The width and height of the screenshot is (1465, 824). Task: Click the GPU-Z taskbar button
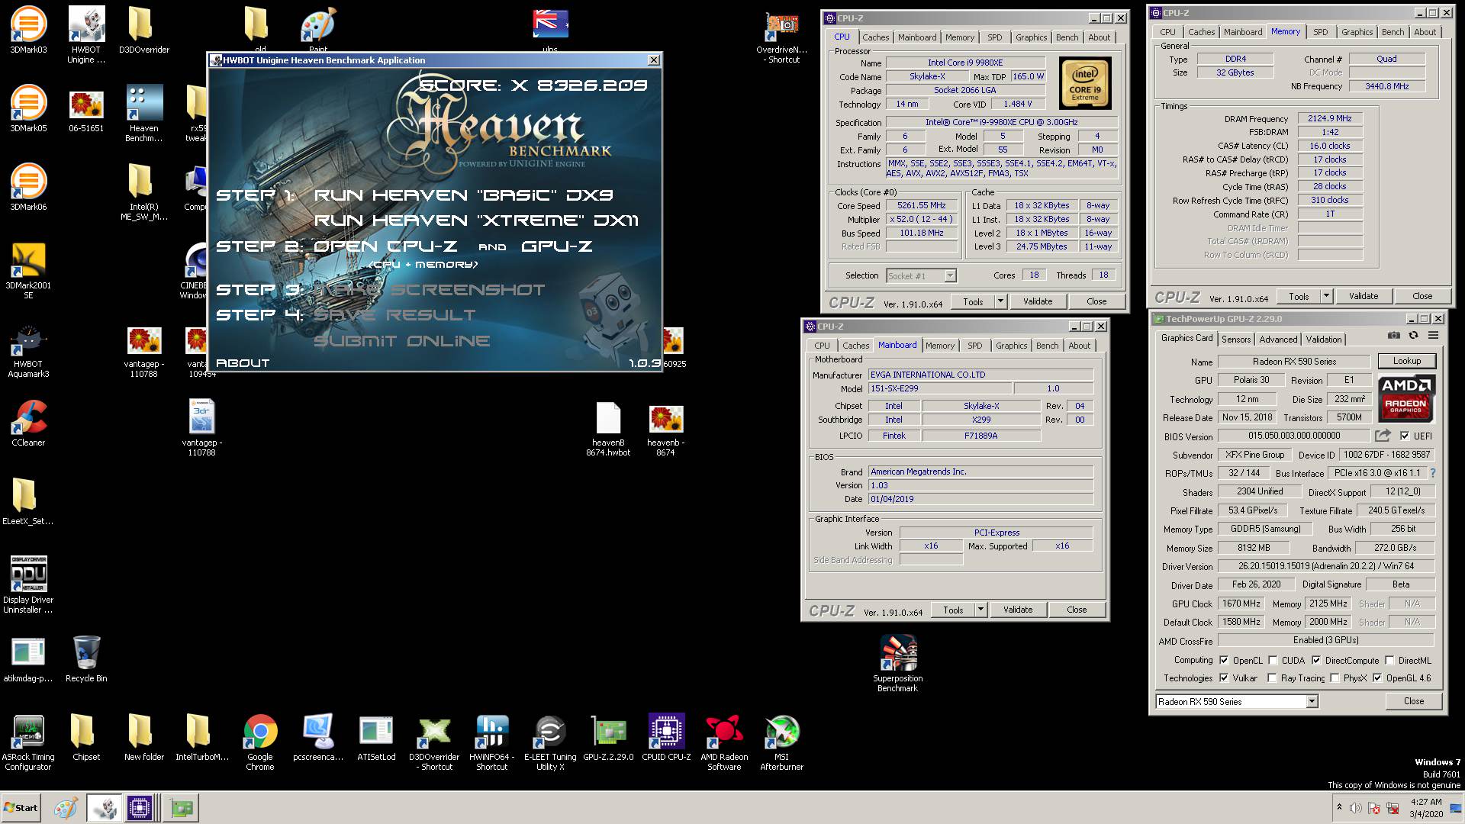click(x=181, y=808)
